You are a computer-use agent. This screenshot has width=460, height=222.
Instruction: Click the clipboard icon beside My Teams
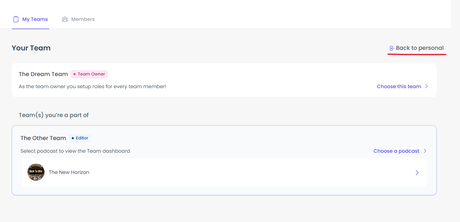pos(16,19)
